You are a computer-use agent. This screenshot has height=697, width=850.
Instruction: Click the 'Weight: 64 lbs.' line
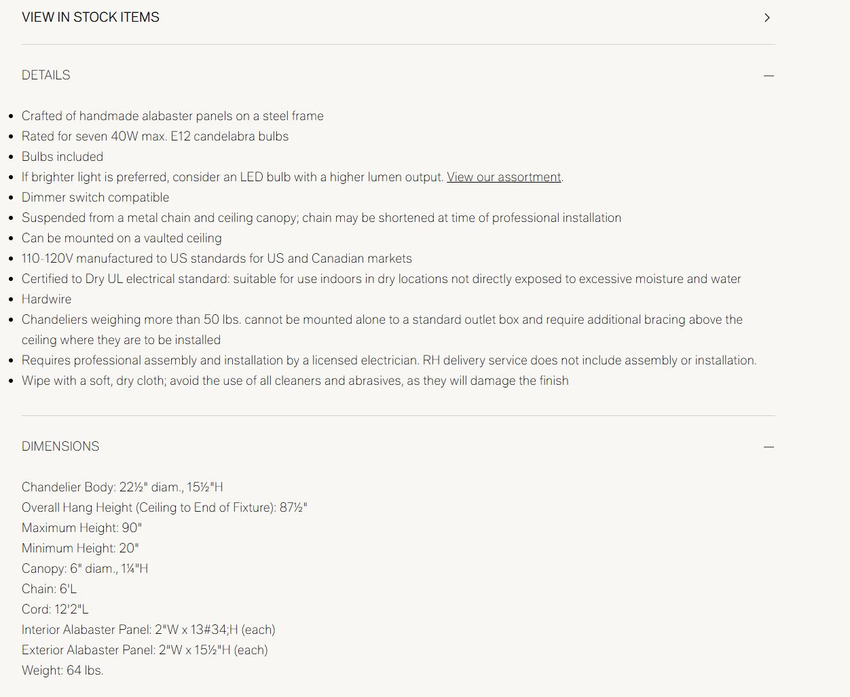(62, 671)
